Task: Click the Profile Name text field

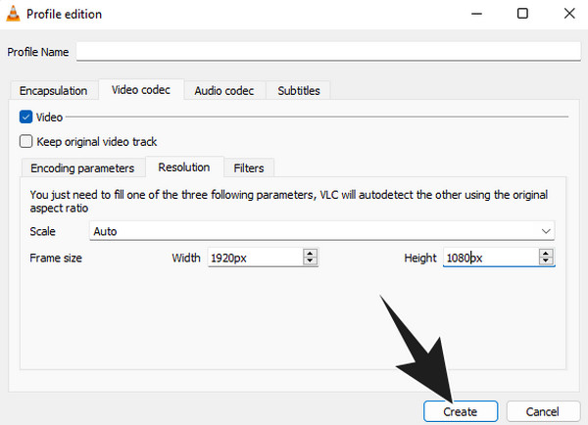Action: (328, 51)
